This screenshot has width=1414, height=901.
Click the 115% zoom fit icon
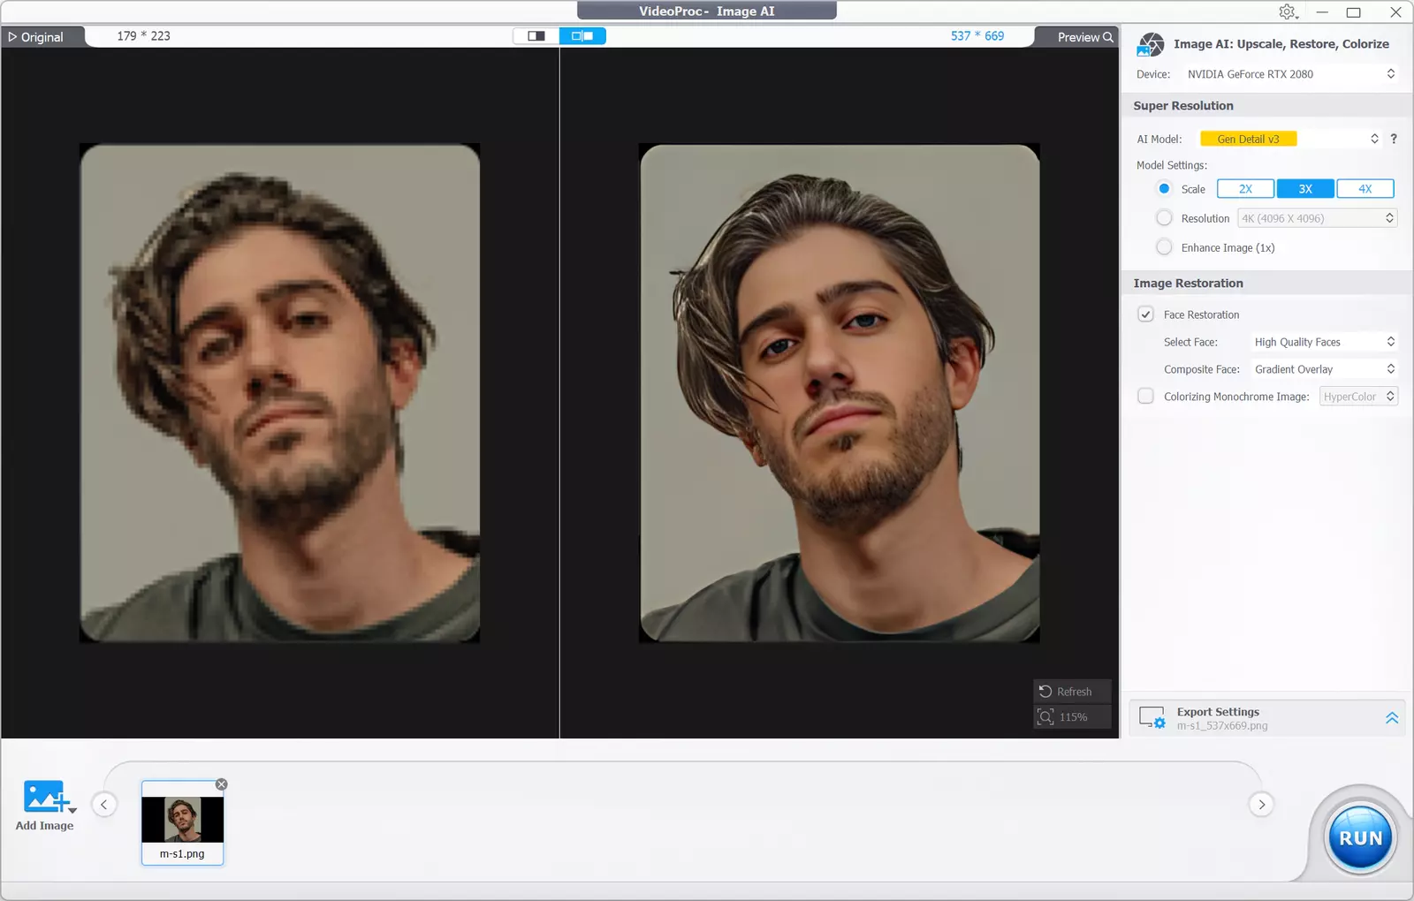(x=1046, y=717)
